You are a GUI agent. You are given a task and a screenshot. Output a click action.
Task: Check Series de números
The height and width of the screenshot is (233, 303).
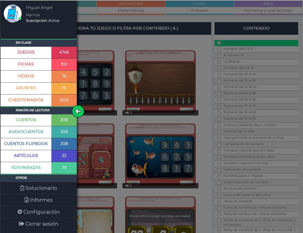(x=219, y=202)
